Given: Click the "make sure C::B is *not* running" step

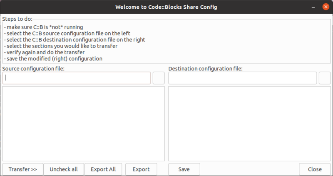Looking at the screenshot, I should [43, 27].
